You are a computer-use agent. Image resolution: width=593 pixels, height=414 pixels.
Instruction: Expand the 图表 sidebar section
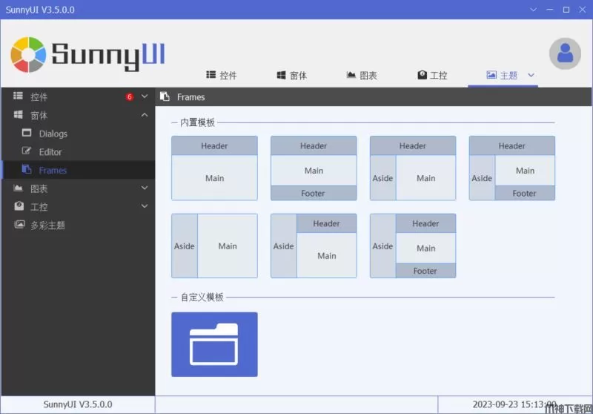point(145,188)
